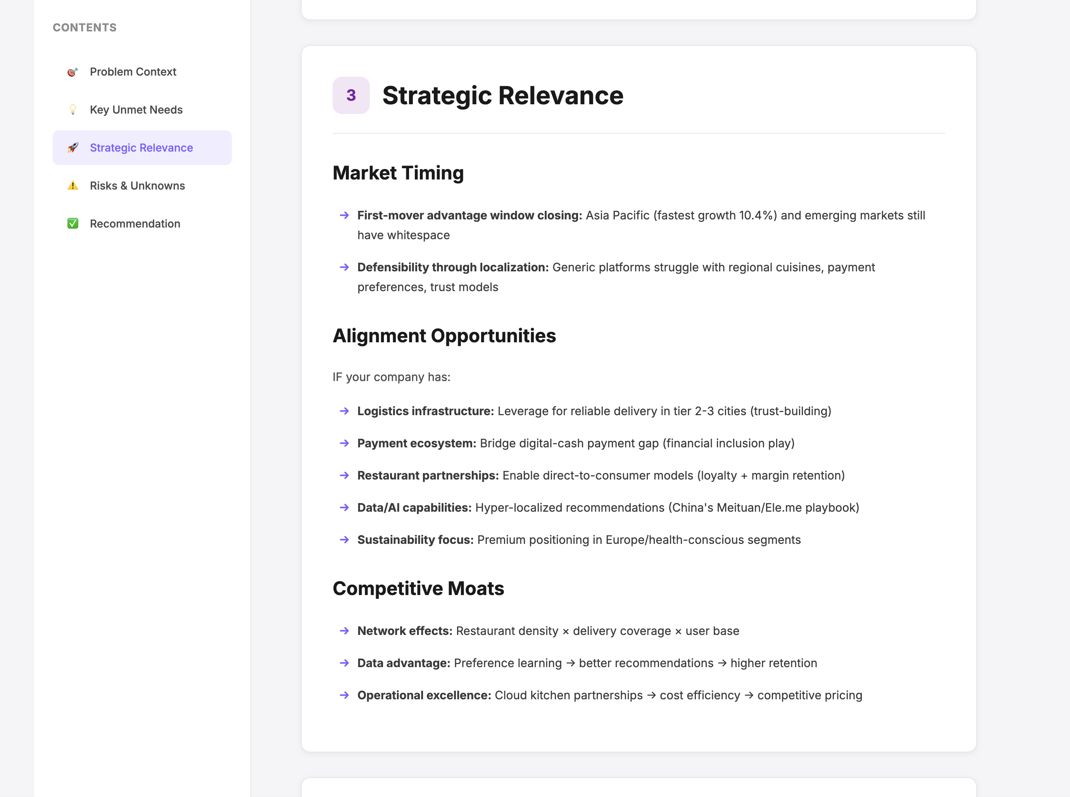Click the arrow bullet before Sustainability focus
Viewport: 1070px width, 797px height.
[344, 540]
